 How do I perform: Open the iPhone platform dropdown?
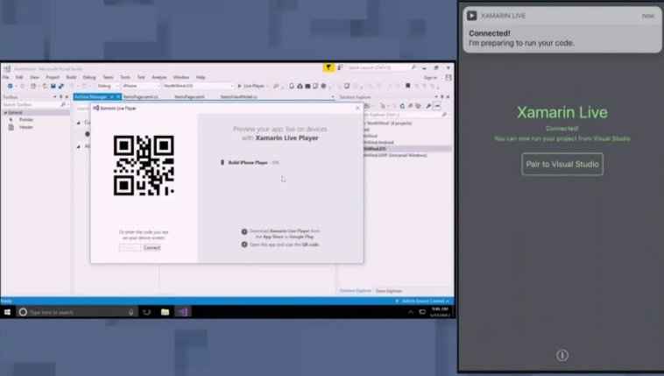click(140, 86)
